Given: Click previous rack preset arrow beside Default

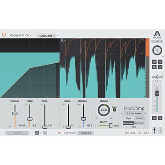Looking at the screenshot, I should click(x=5, y=133).
